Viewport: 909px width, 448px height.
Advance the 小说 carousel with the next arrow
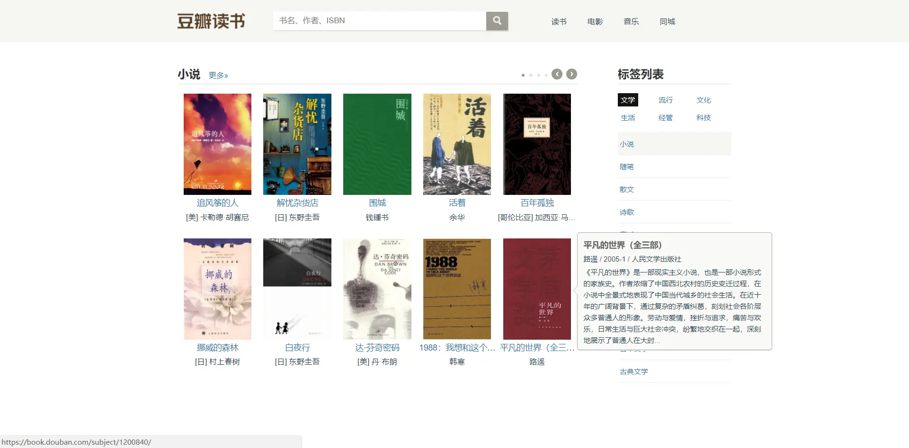[x=572, y=74]
